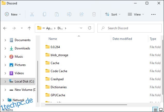This screenshot has height=112, width=164.
Task: Open address bar history dropdown
Action: pyautogui.click(x=81, y=28)
